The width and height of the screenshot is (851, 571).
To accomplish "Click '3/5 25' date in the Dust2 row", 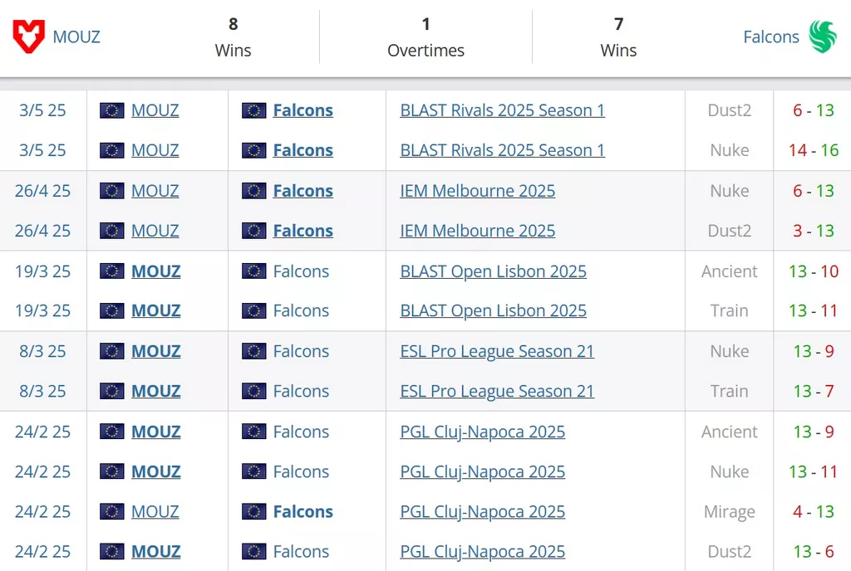I will (x=42, y=110).
